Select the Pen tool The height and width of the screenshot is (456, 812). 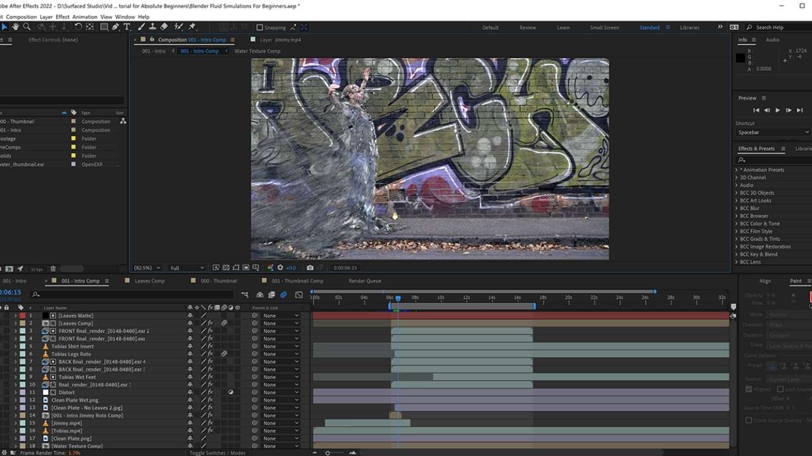point(115,27)
